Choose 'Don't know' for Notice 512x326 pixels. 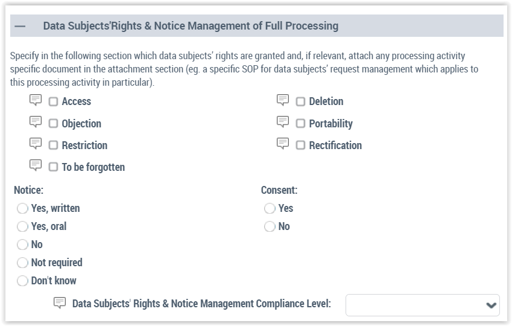click(x=22, y=281)
